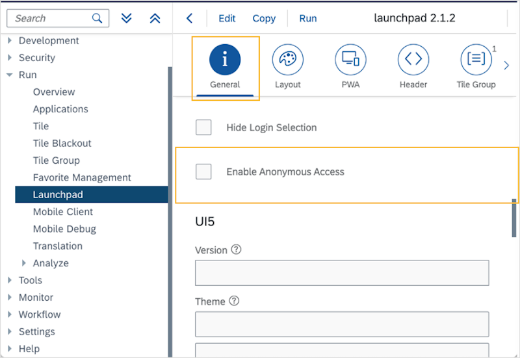Open the Header code brackets icon

click(413, 60)
